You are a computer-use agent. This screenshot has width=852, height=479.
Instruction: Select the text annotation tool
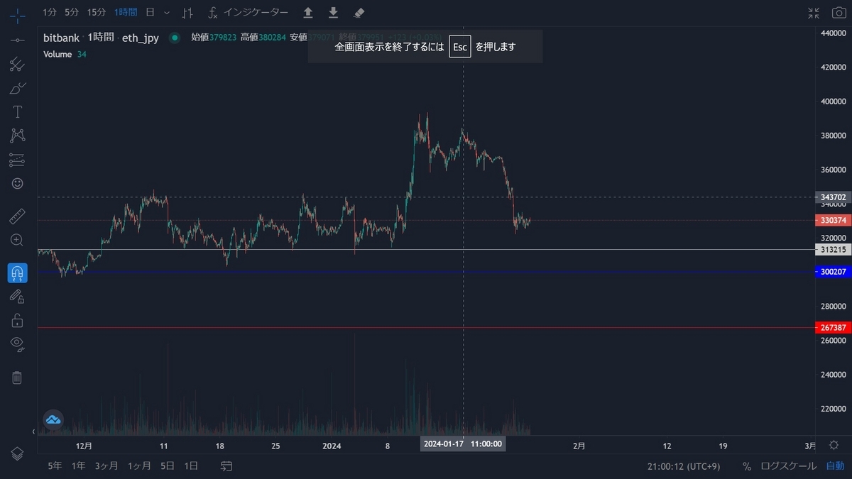[x=17, y=112]
